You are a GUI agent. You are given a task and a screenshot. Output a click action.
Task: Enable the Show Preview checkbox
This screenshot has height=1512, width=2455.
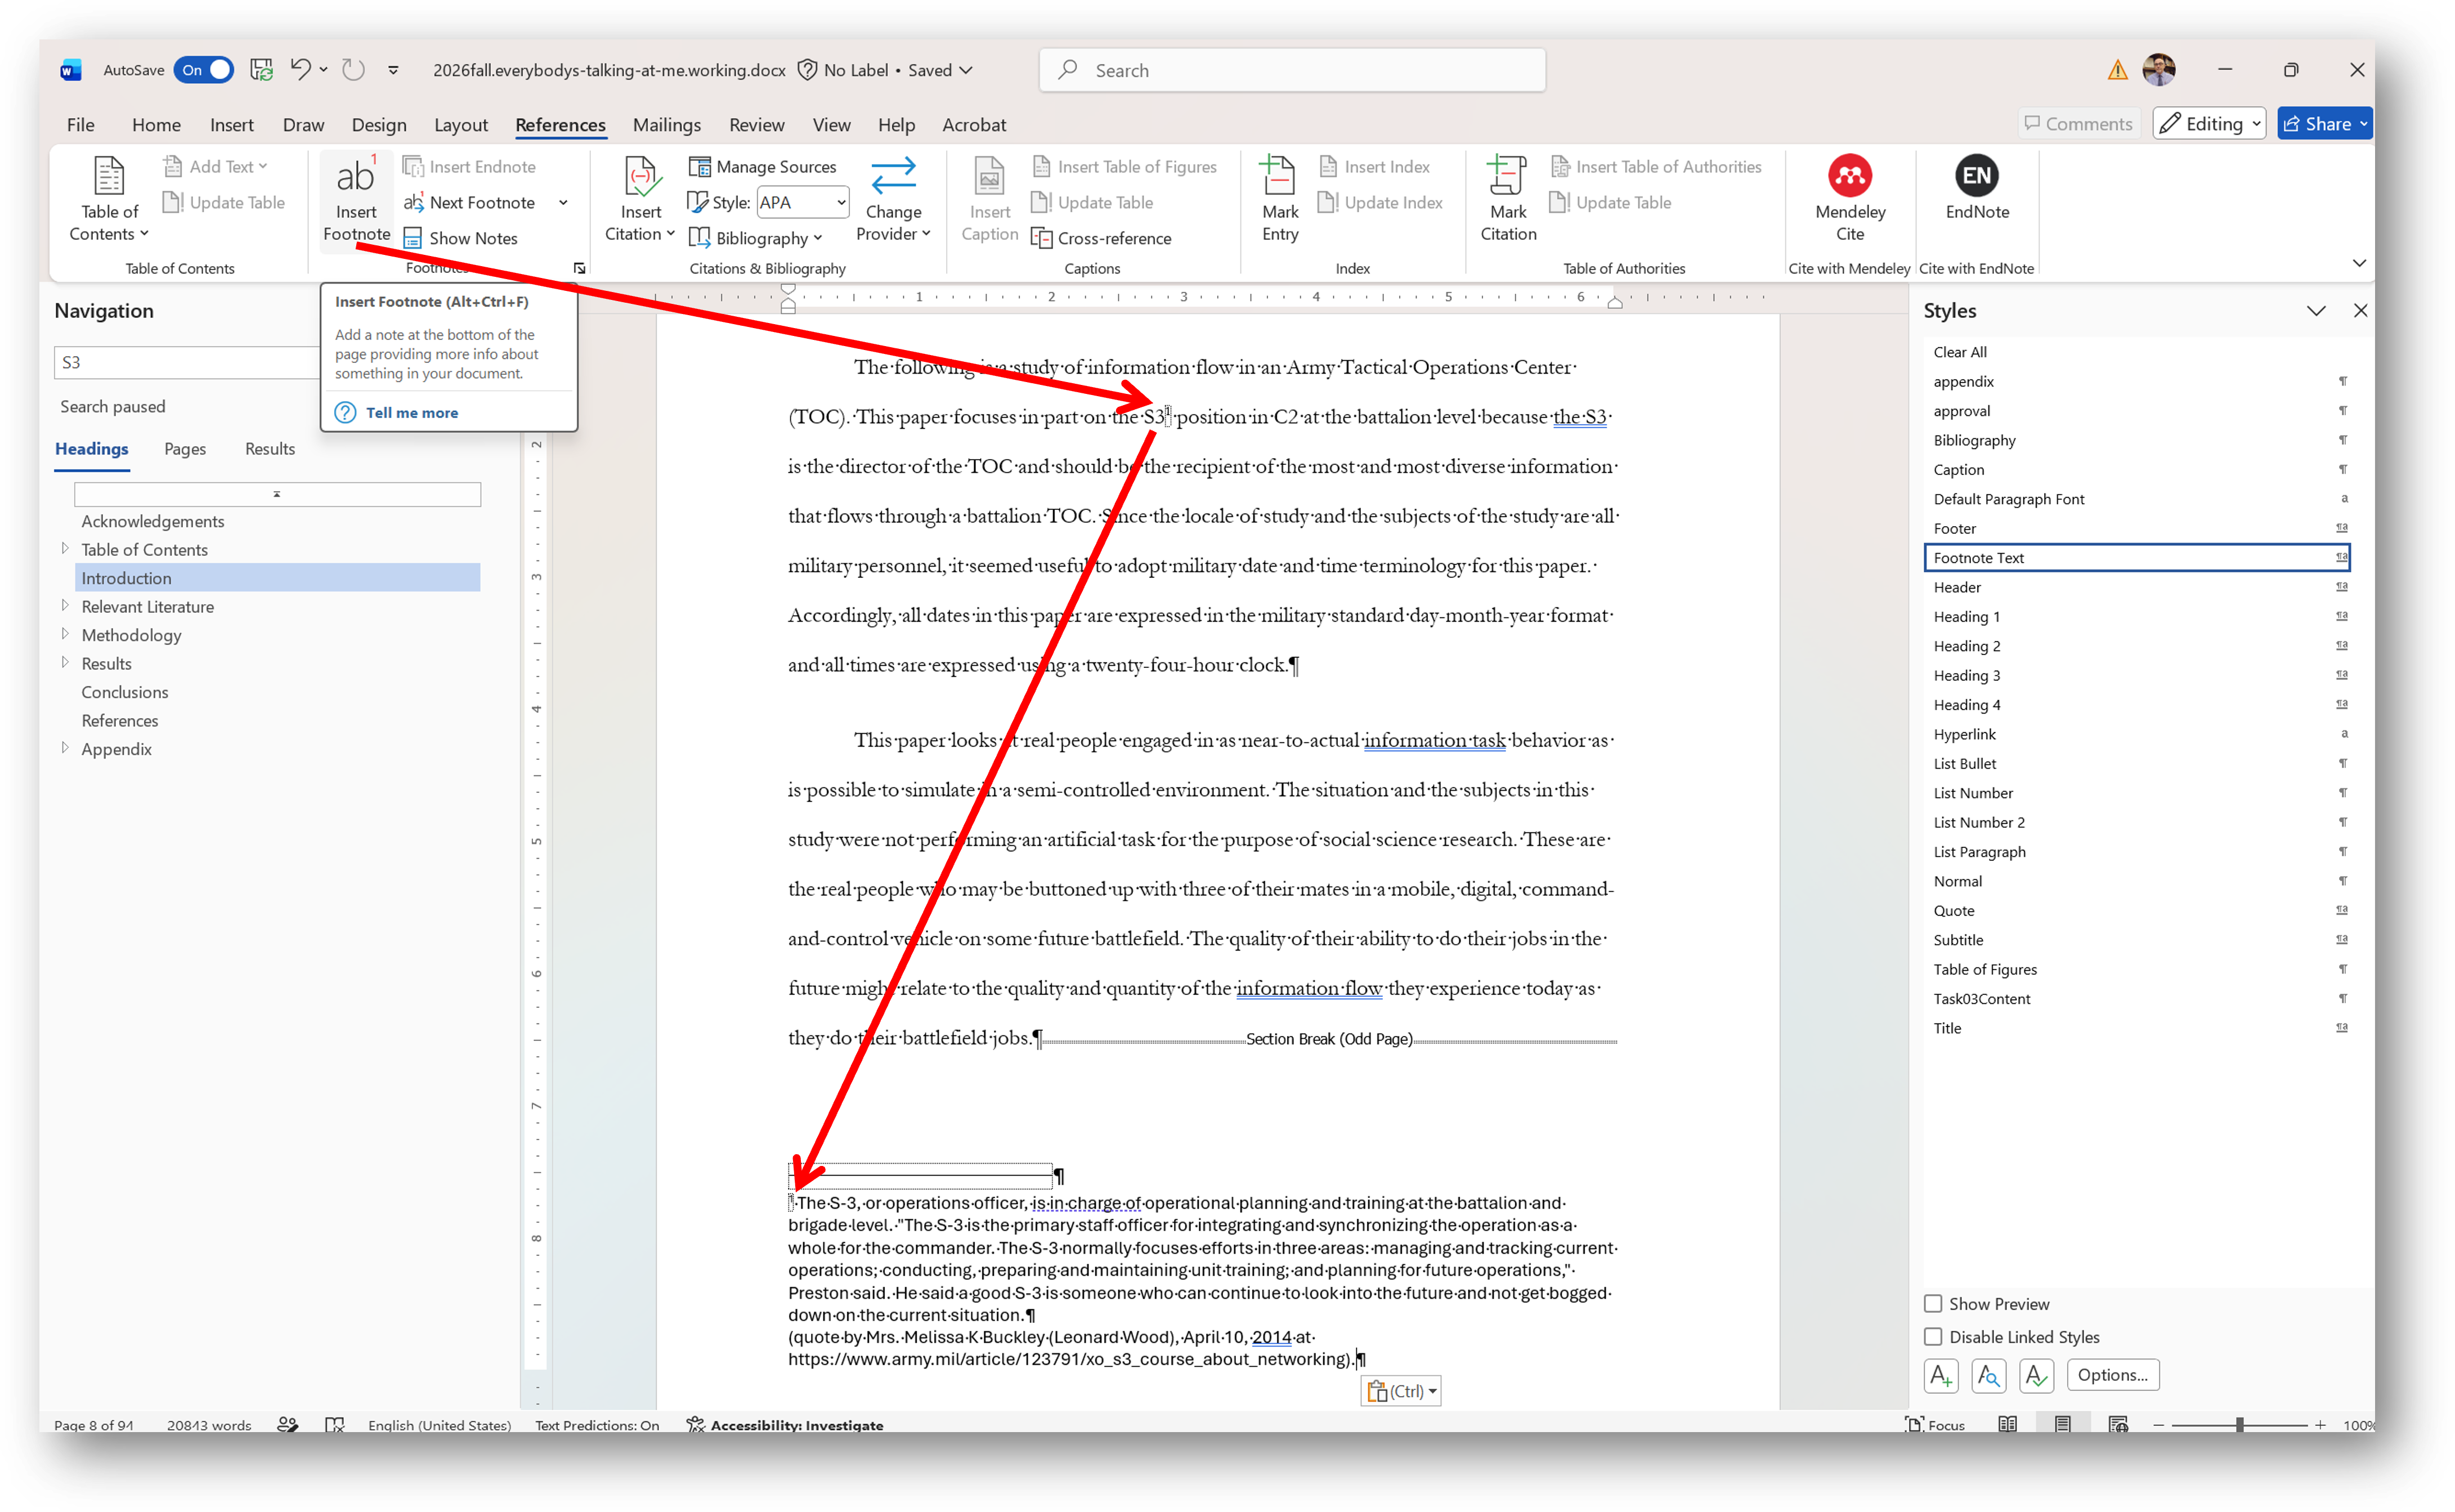point(1933,1304)
